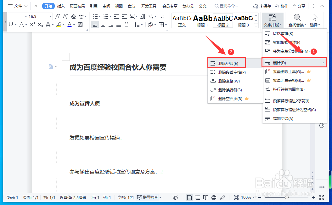
Task: Center align text
Action: click(103, 25)
